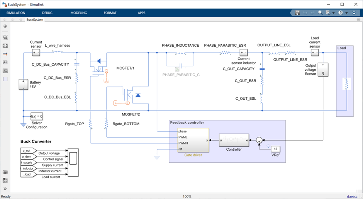Select Fit to View icon in palette
Viewport: 363px width, 199px height.
[x=5, y=46]
